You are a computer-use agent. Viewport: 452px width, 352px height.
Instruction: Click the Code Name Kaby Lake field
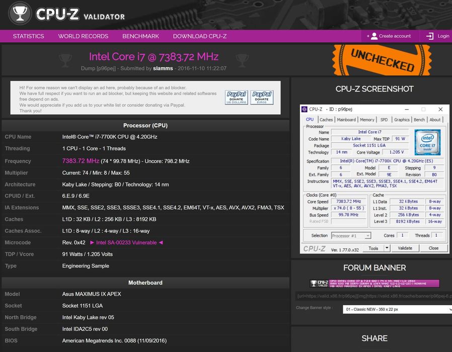coord(351,139)
